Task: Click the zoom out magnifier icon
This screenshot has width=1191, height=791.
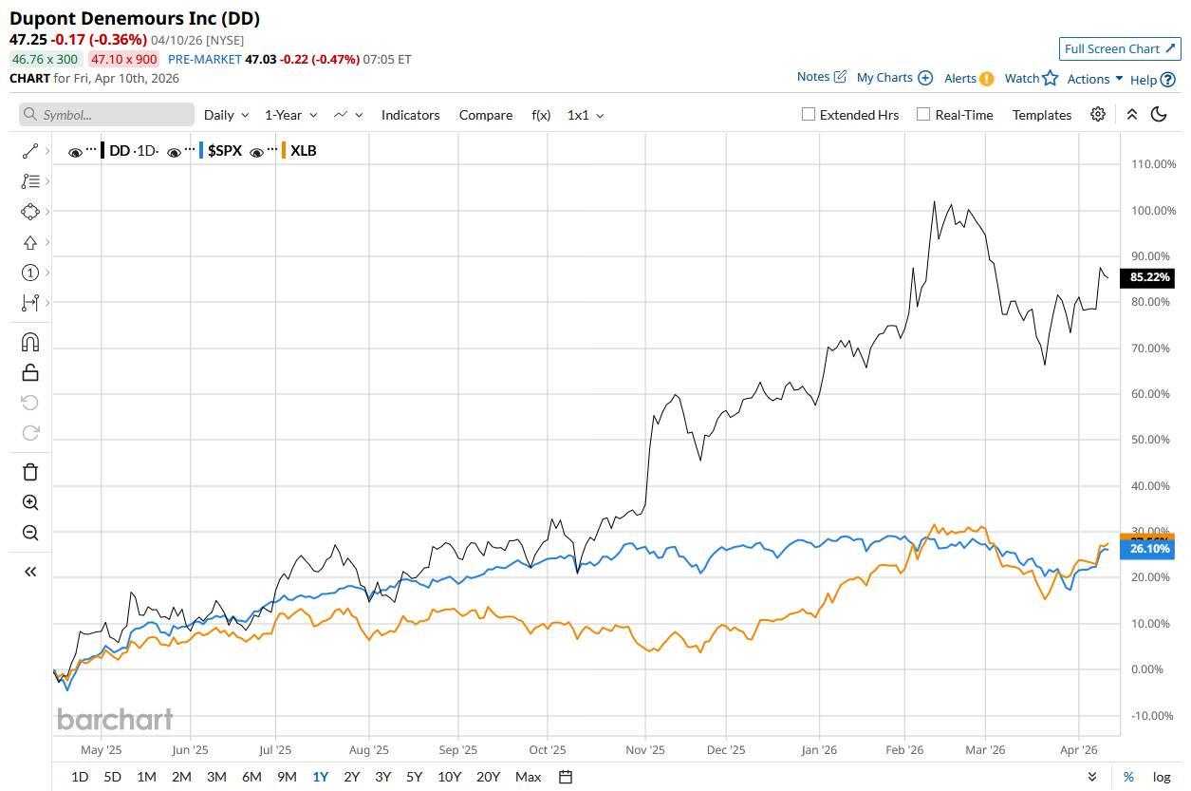Action: click(29, 533)
